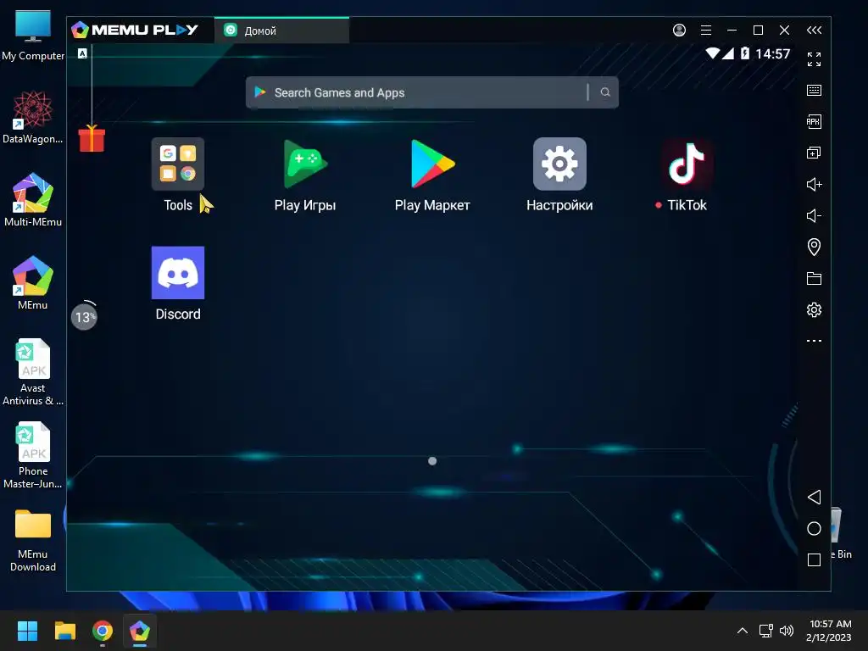This screenshot has width=868, height=651.
Task: Click the red gift box icon
Action: click(x=92, y=138)
